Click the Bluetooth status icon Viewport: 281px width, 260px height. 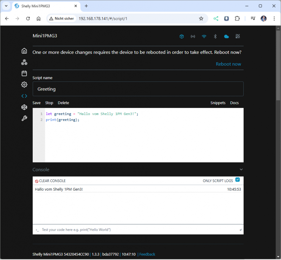215,36
